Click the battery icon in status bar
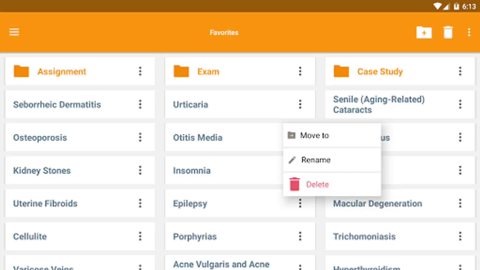This screenshot has height=270, width=480. 456,6
